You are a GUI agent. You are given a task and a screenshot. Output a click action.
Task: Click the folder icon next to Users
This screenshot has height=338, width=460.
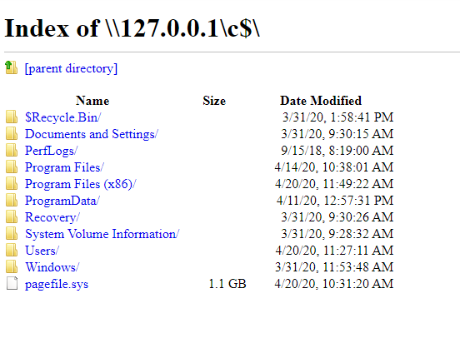[x=12, y=251]
